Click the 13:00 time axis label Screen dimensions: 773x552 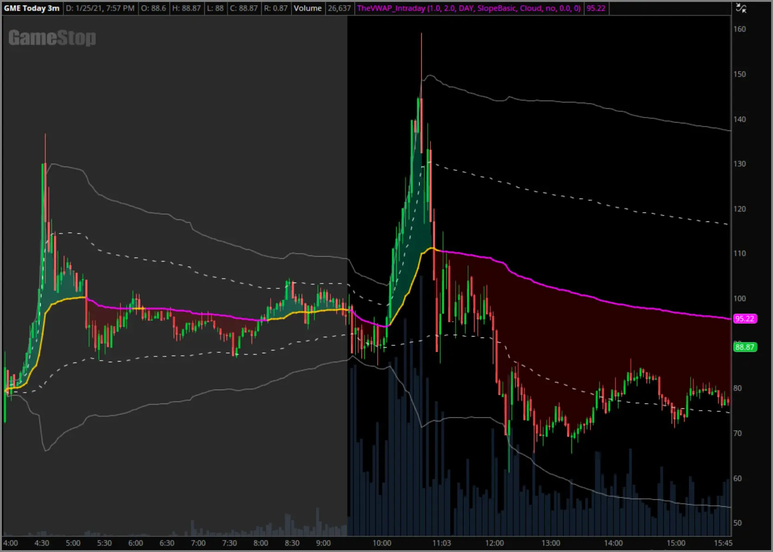click(551, 543)
